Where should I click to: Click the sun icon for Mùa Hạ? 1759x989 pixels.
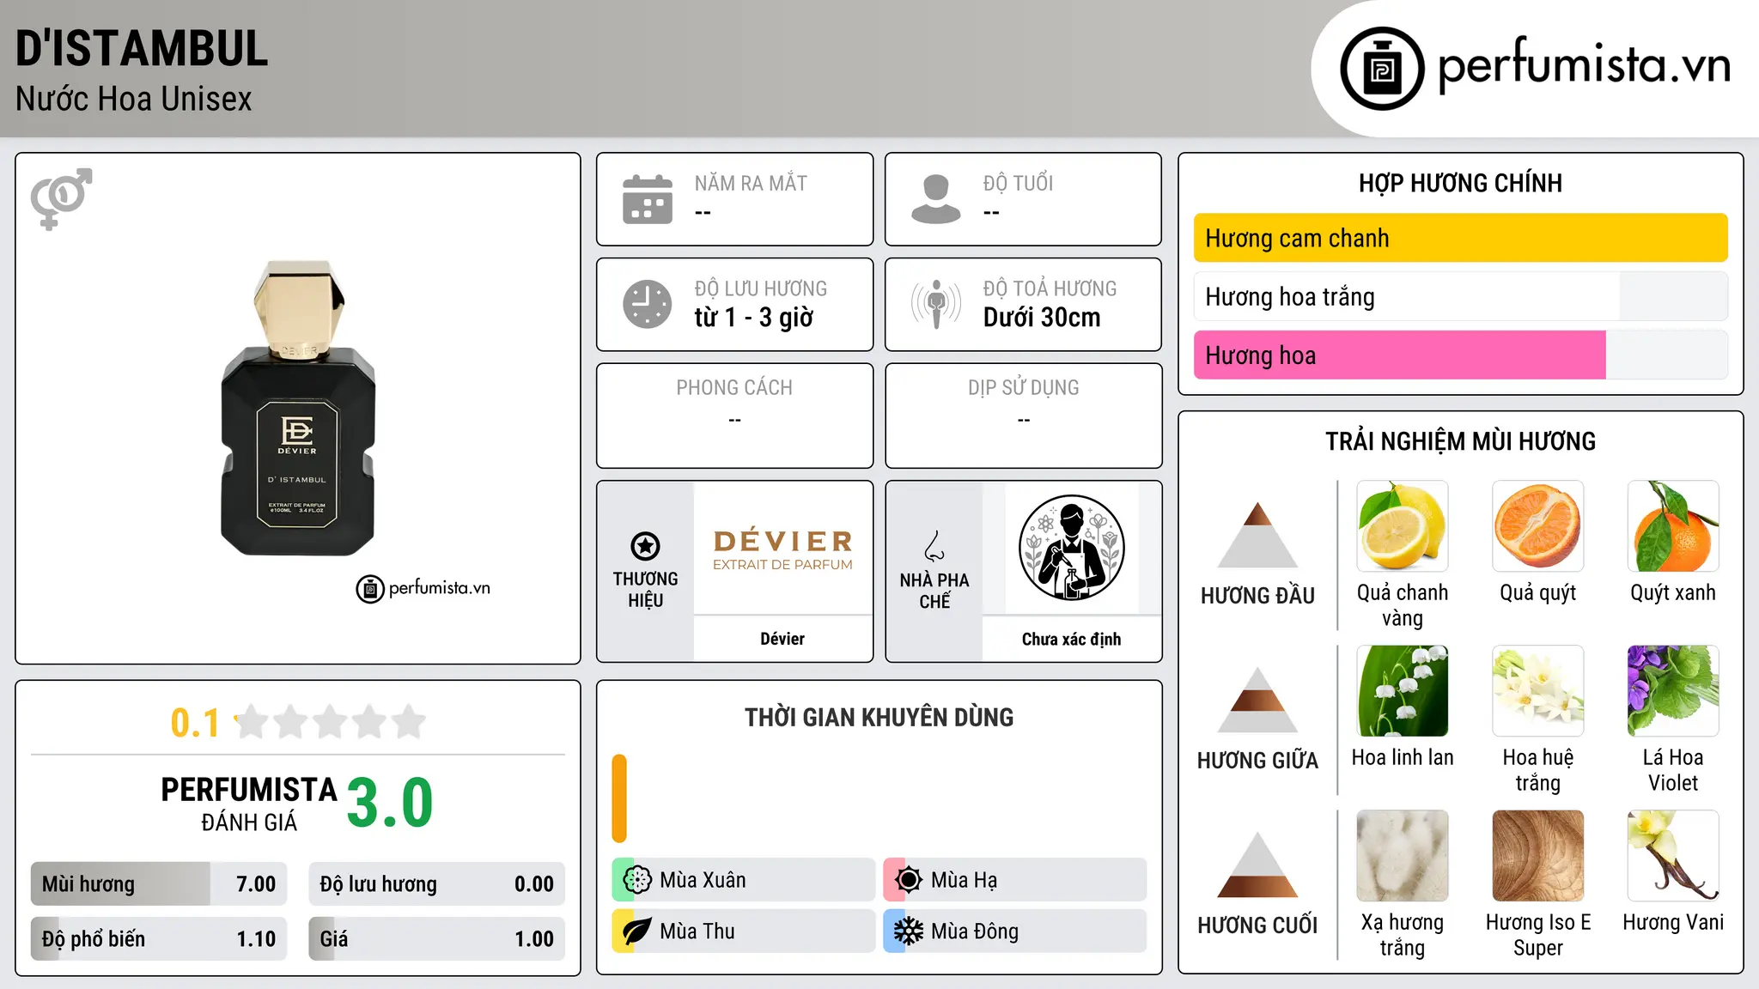908,879
